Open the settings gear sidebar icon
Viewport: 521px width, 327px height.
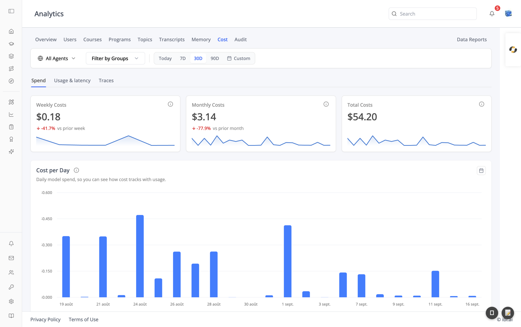11,302
